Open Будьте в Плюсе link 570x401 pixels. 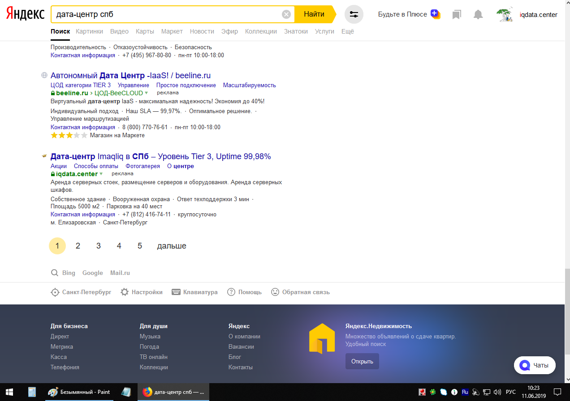pos(402,14)
